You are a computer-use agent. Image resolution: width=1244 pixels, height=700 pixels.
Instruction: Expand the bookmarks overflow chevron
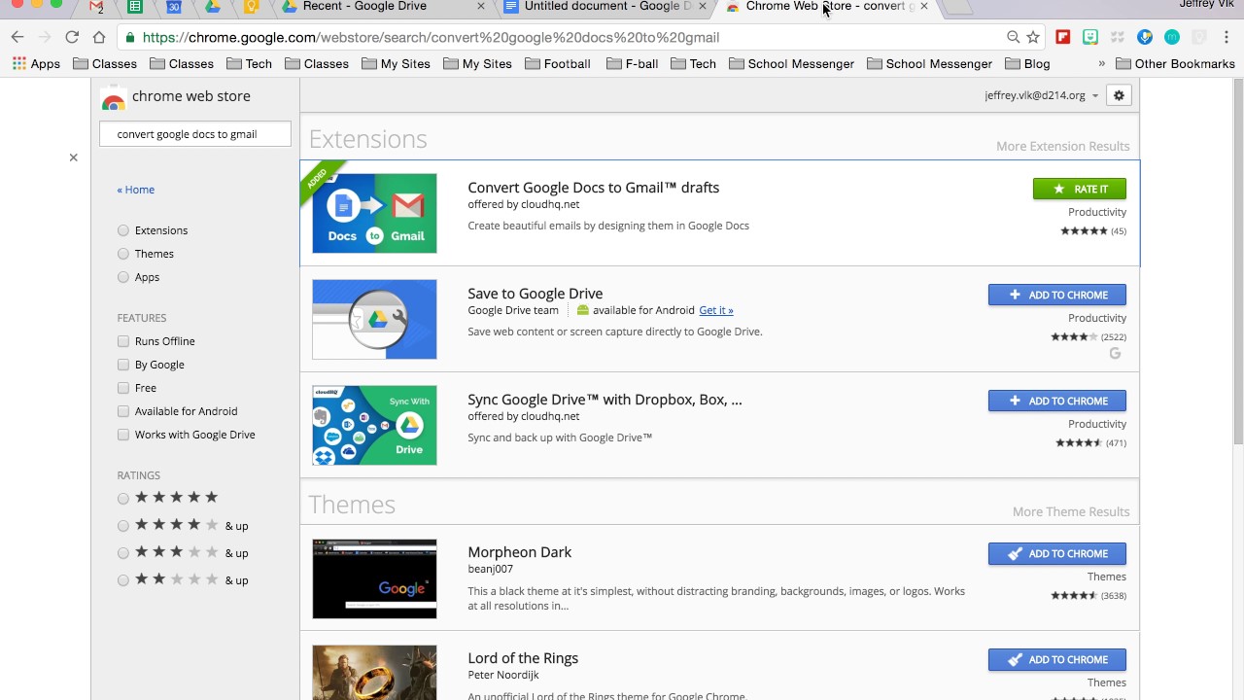pos(1101,63)
